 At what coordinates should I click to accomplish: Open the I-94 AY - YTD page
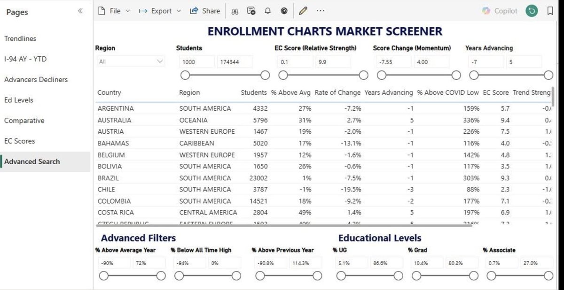pyautogui.click(x=25, y=59)
